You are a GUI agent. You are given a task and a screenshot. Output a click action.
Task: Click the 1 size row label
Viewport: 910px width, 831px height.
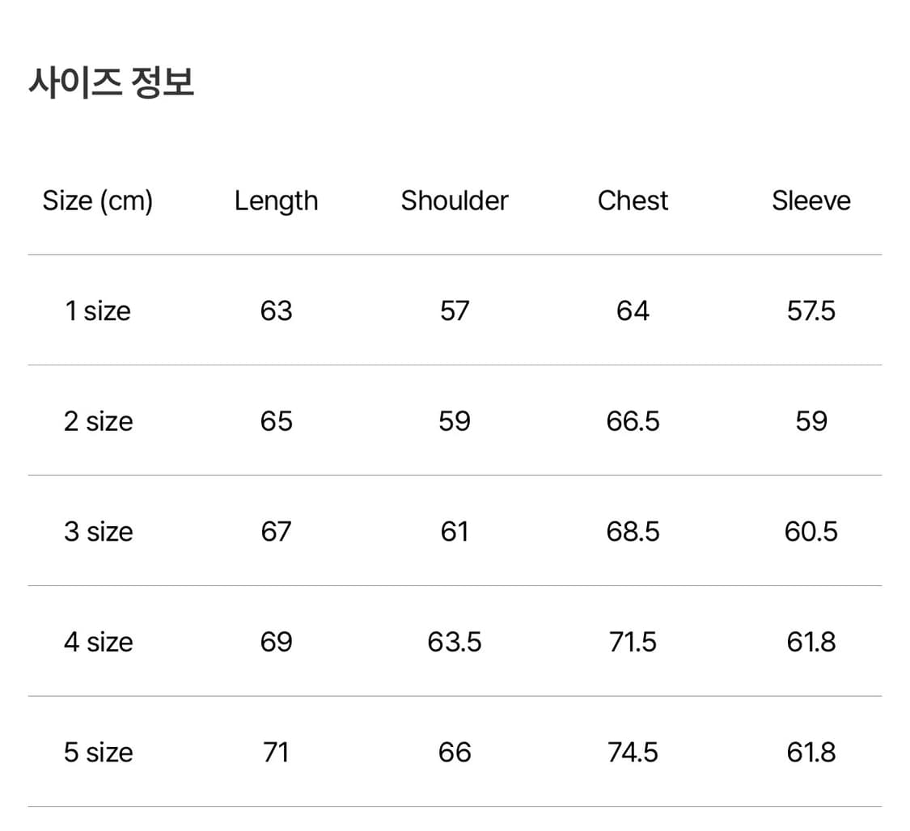point(98,310)
